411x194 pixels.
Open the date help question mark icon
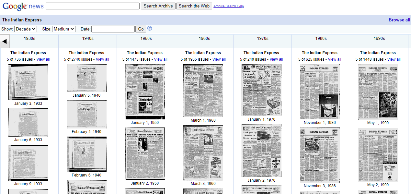pos(150,29)
